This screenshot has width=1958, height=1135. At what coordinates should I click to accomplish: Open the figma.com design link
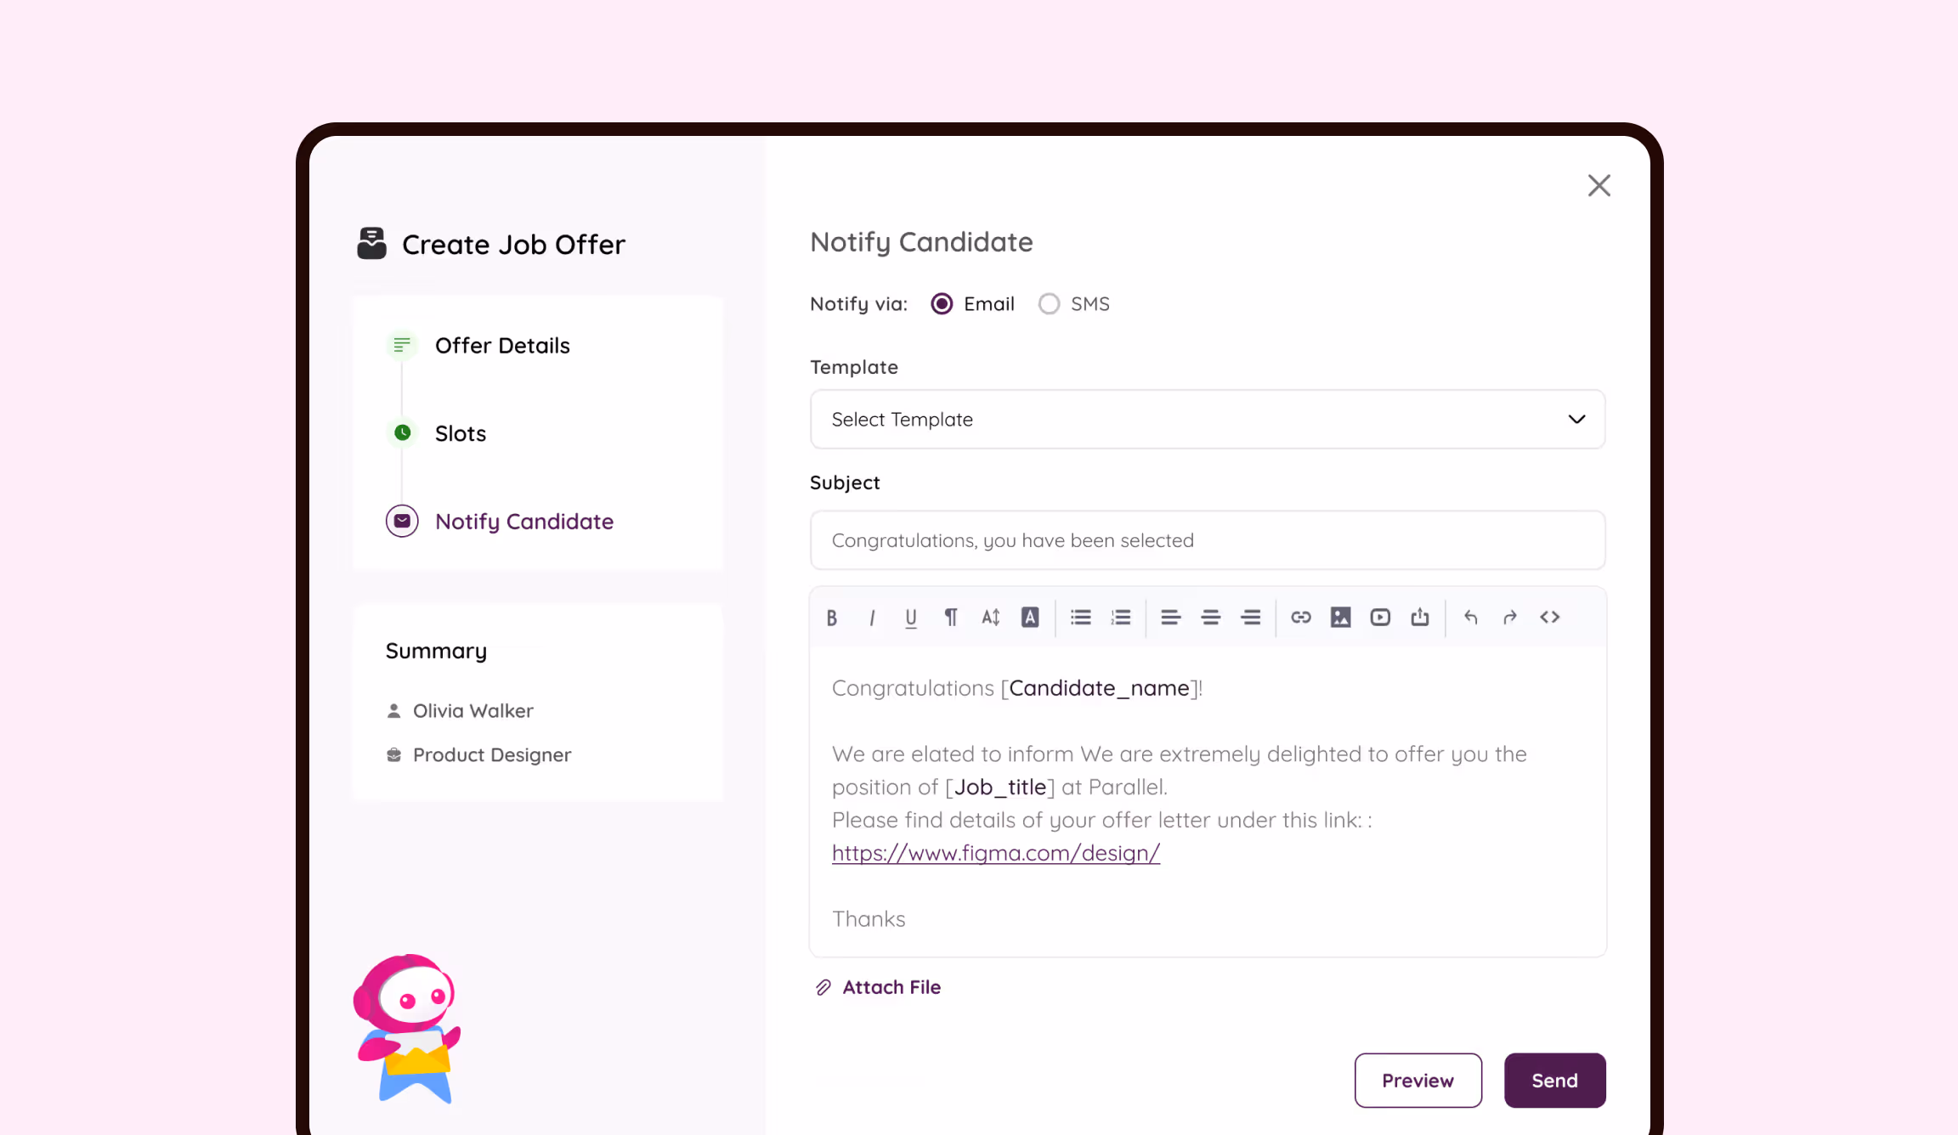[996, 853]
